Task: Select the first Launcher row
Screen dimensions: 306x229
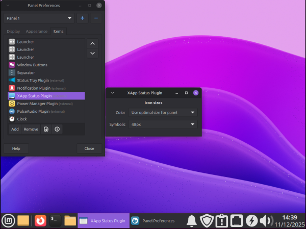Action: (x=46, y=42)
